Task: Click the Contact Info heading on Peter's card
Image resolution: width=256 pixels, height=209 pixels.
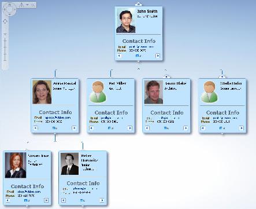Action: tap(83, 183)
